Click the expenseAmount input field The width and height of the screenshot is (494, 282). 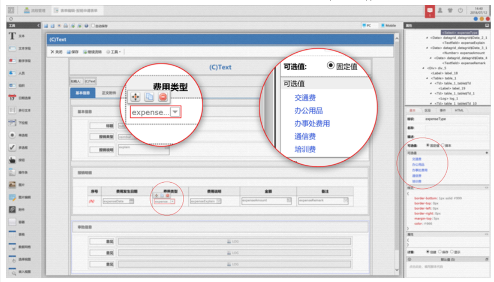click(264, 201)
